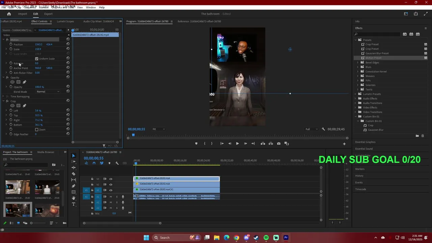Expand the Bevel Edges folder

pos(358,62)
